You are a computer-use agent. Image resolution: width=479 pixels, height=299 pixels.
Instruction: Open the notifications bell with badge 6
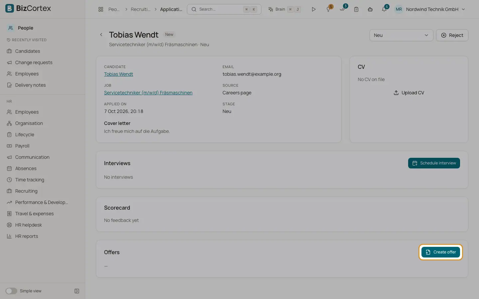384,9
